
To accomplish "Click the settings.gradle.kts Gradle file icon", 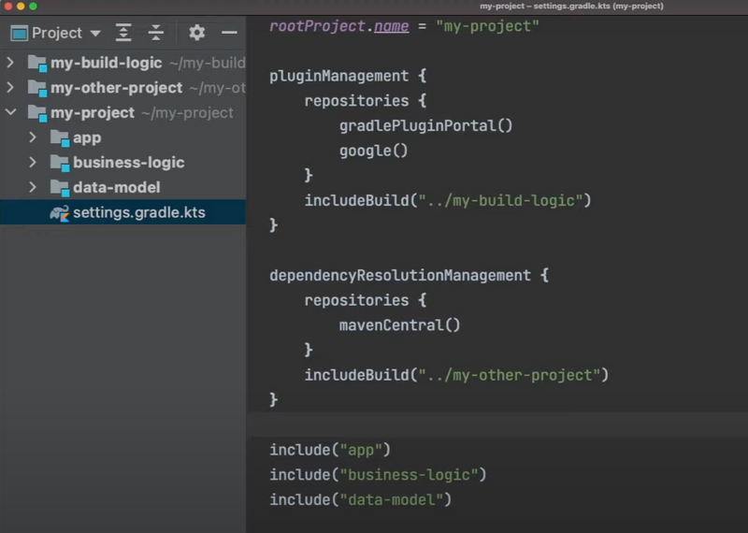I will point(60,213).
